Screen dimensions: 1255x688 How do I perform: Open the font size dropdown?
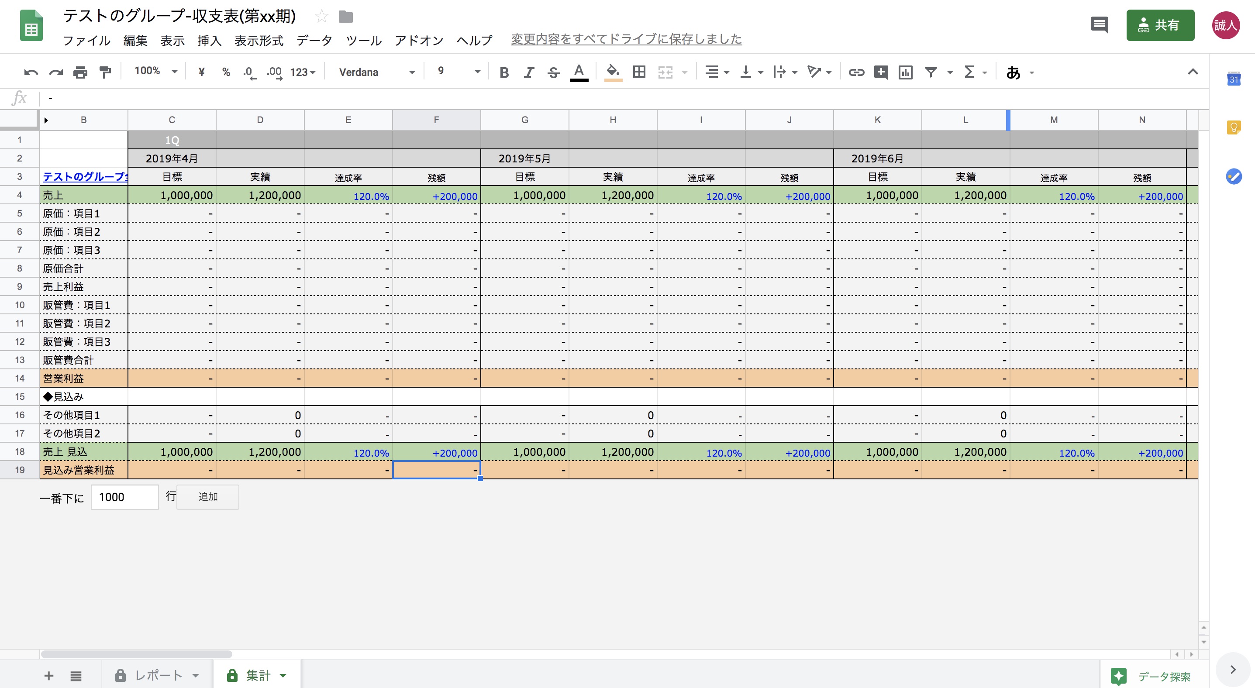[x=459, y=72]
